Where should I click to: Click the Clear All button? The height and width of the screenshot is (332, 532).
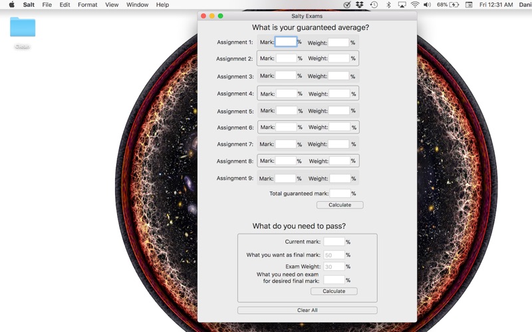point(307,310)
